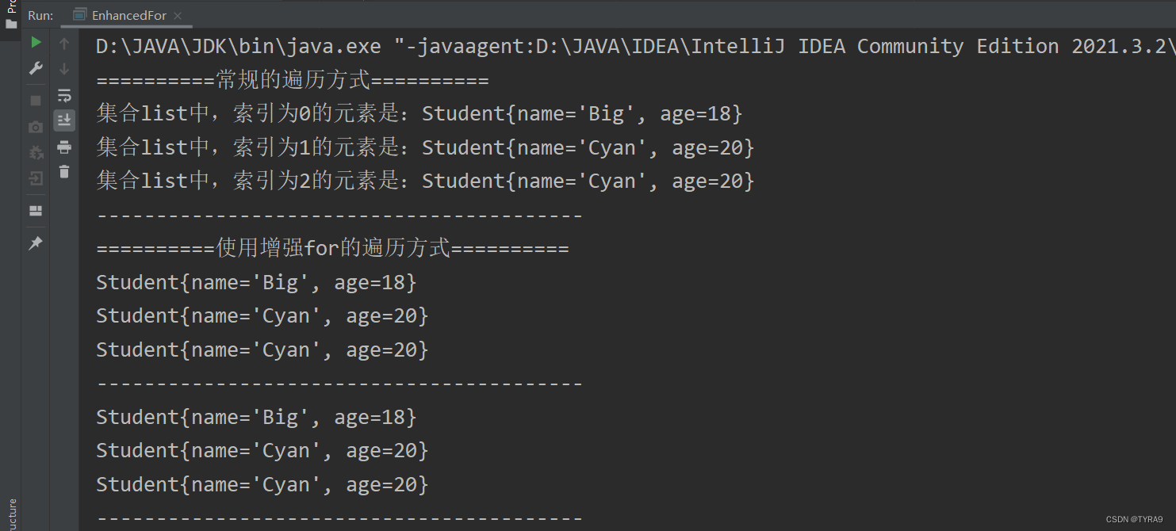Screen dimensions: 1176x531
Task: Open run configuration wrench settings
Action: point(36,69)
